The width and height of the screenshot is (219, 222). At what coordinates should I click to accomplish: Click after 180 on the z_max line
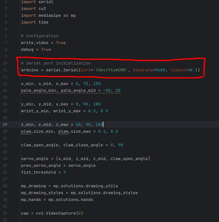pyautogui.click(x=103, y=125)
